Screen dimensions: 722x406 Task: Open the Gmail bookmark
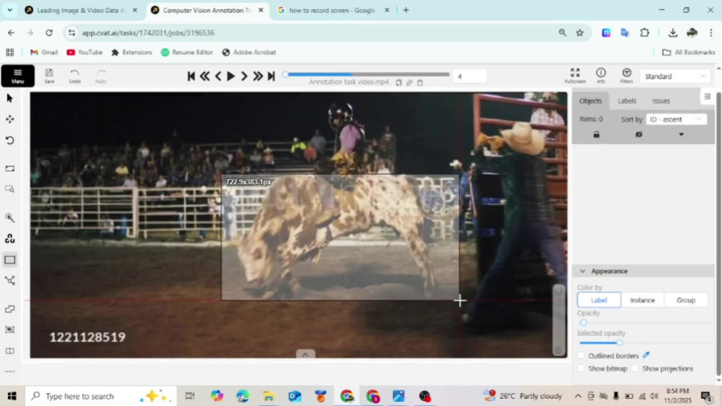tap(44, 53)
